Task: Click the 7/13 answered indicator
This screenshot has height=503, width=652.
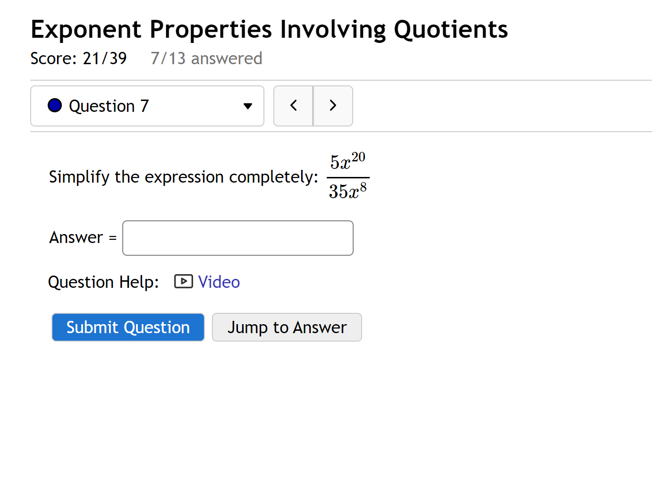Action: pos(206,59)
